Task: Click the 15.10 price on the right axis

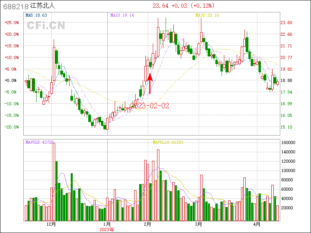Action: (x=287, y=127)
